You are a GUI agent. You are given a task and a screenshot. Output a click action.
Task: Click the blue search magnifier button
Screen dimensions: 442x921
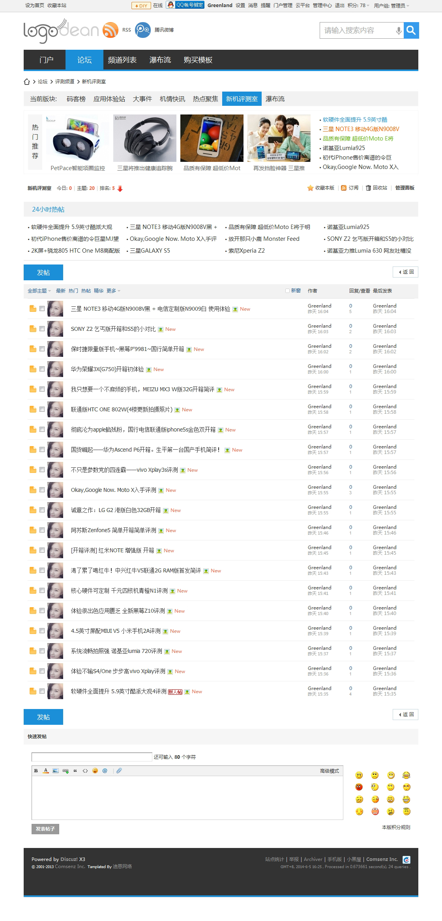pos(411,30)
